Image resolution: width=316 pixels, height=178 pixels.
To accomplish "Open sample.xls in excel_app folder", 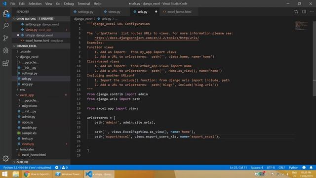I will pos(41,133).
